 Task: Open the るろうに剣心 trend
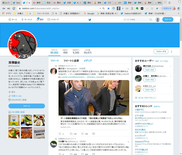point(140,130)
